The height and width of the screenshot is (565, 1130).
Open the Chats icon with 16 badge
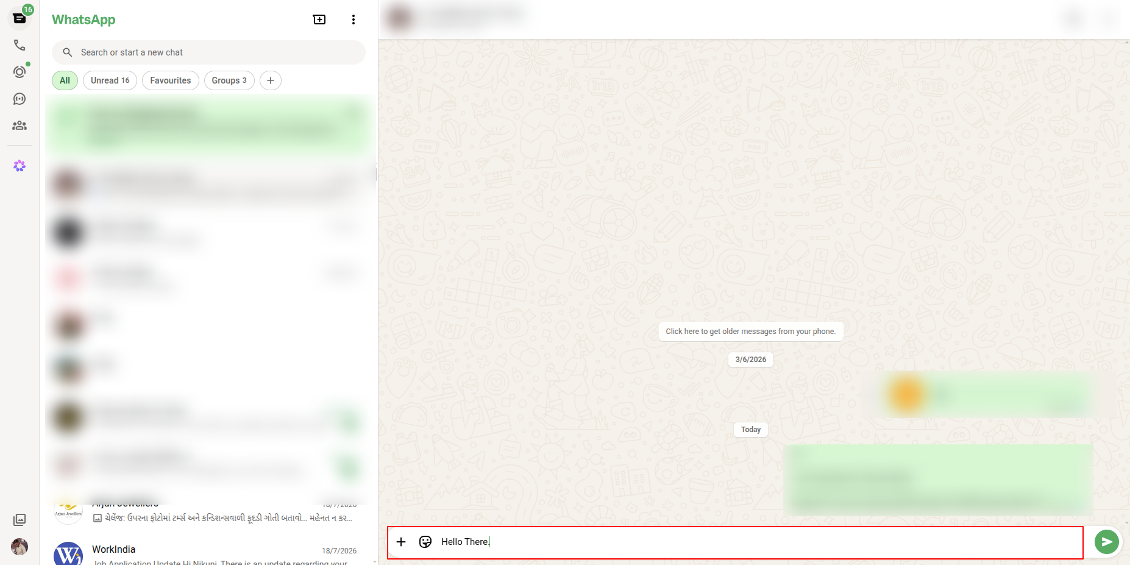tap(20, 18)
